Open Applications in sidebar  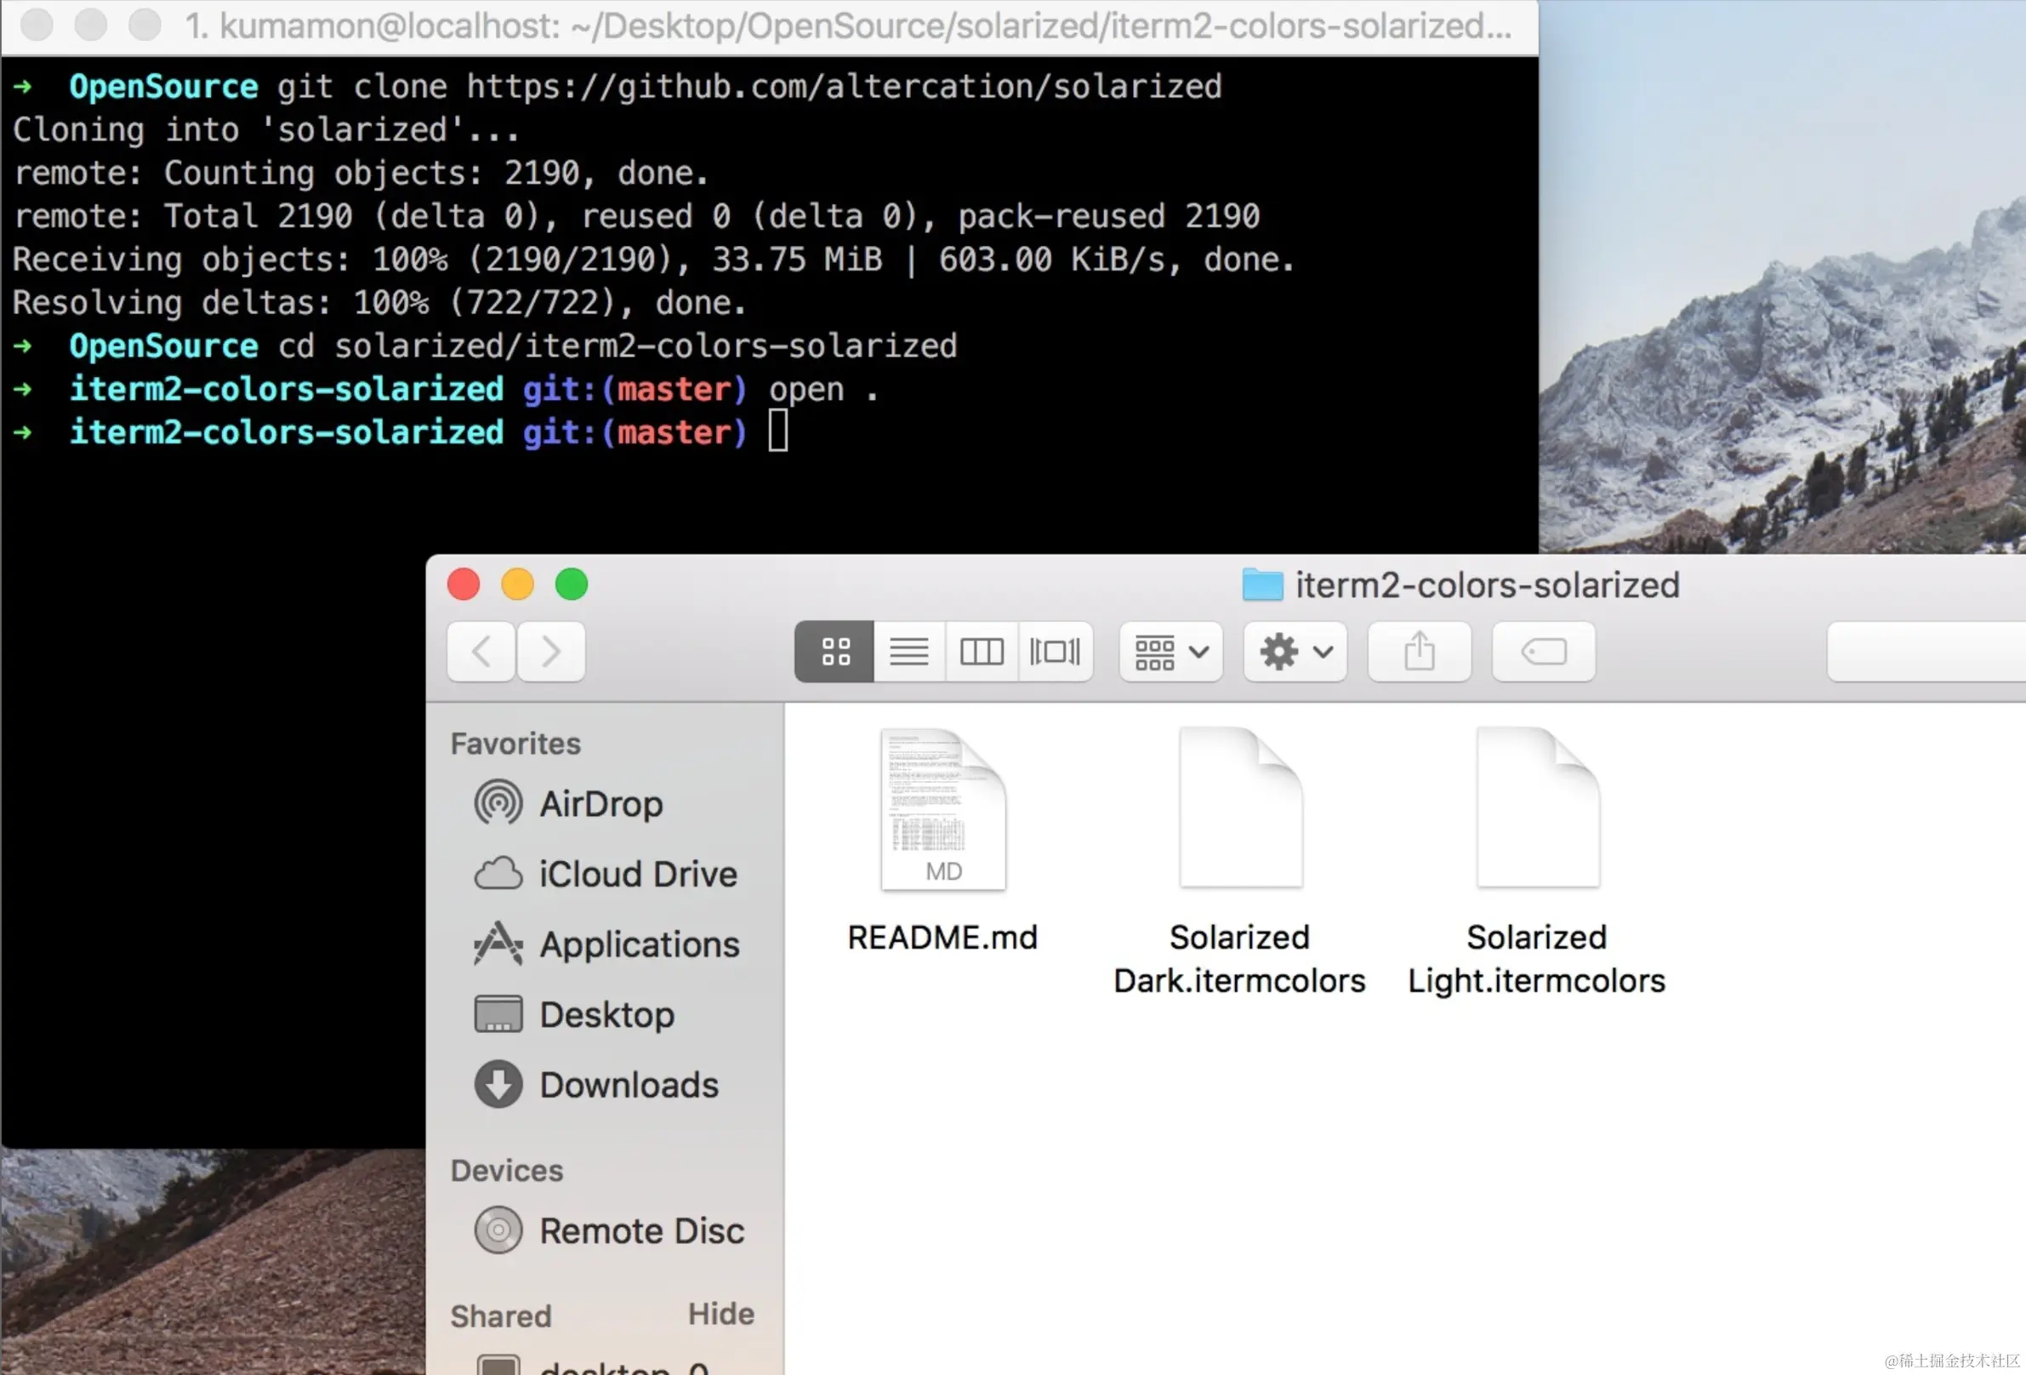(x=606, y=944)
